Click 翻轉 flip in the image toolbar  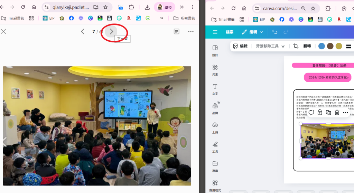coord(307,46)
